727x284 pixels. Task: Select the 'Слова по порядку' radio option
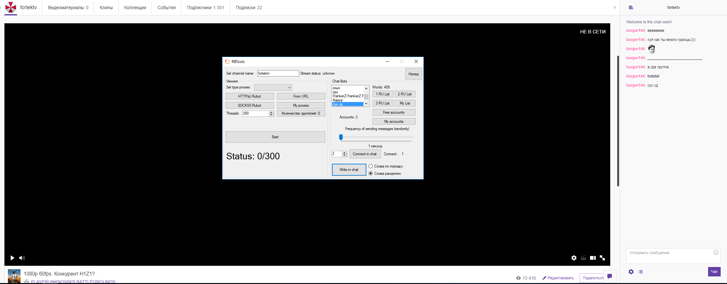point(371,166)
